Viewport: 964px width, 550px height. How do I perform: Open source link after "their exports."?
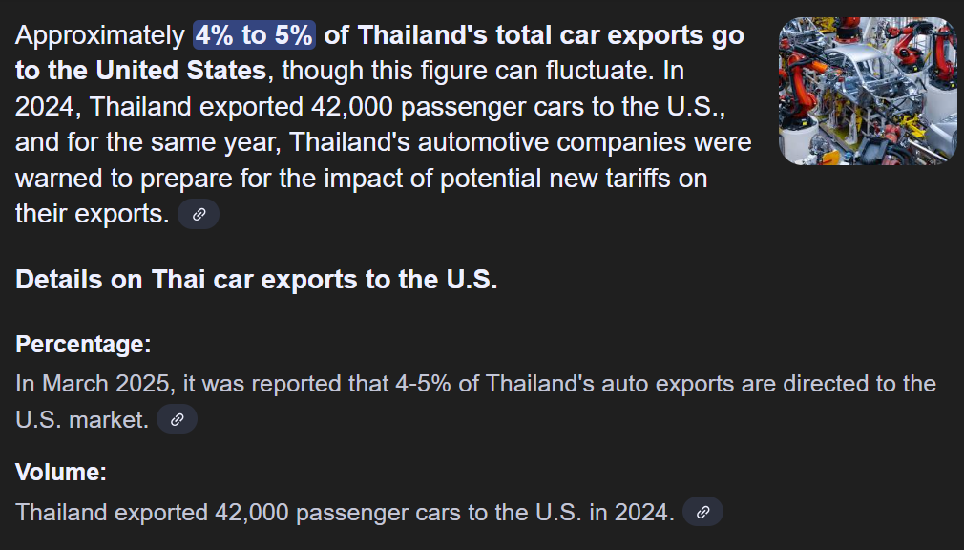(x=199, y=214)
